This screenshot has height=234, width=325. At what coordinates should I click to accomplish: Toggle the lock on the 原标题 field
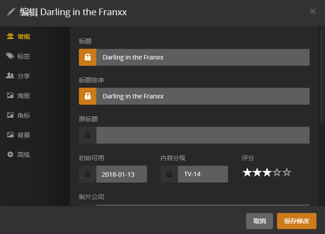[x=88, y=135]
